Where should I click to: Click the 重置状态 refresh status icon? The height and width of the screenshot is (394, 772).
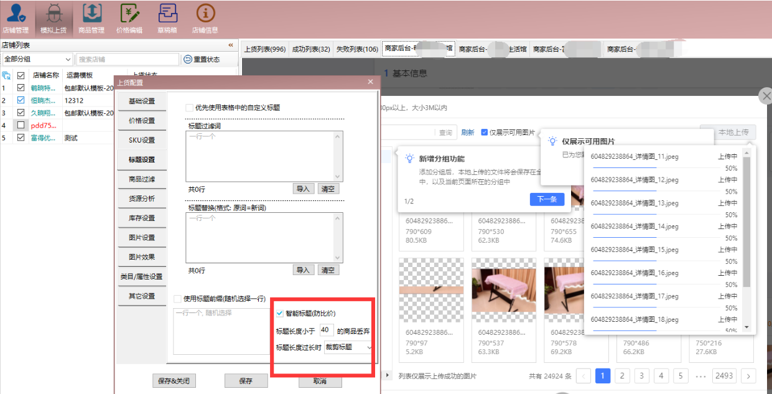(x=188, y=60)
